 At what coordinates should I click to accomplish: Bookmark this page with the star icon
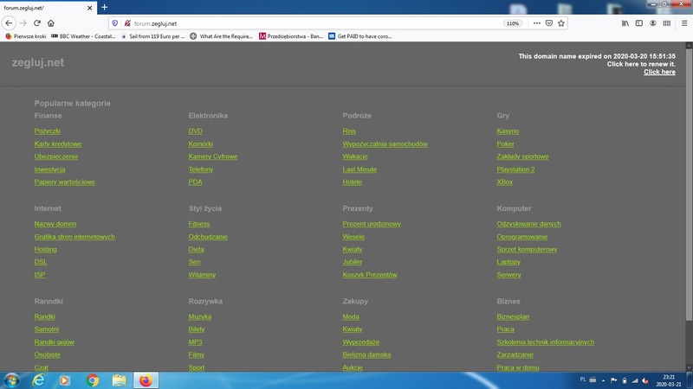coord(561,23)
